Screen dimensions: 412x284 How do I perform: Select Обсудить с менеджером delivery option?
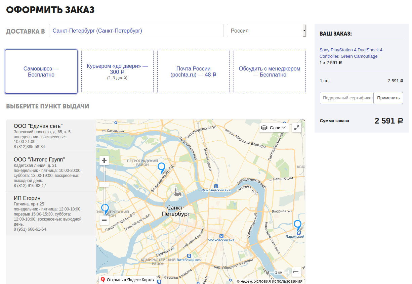pyautogui.click(x=270, y=72)
